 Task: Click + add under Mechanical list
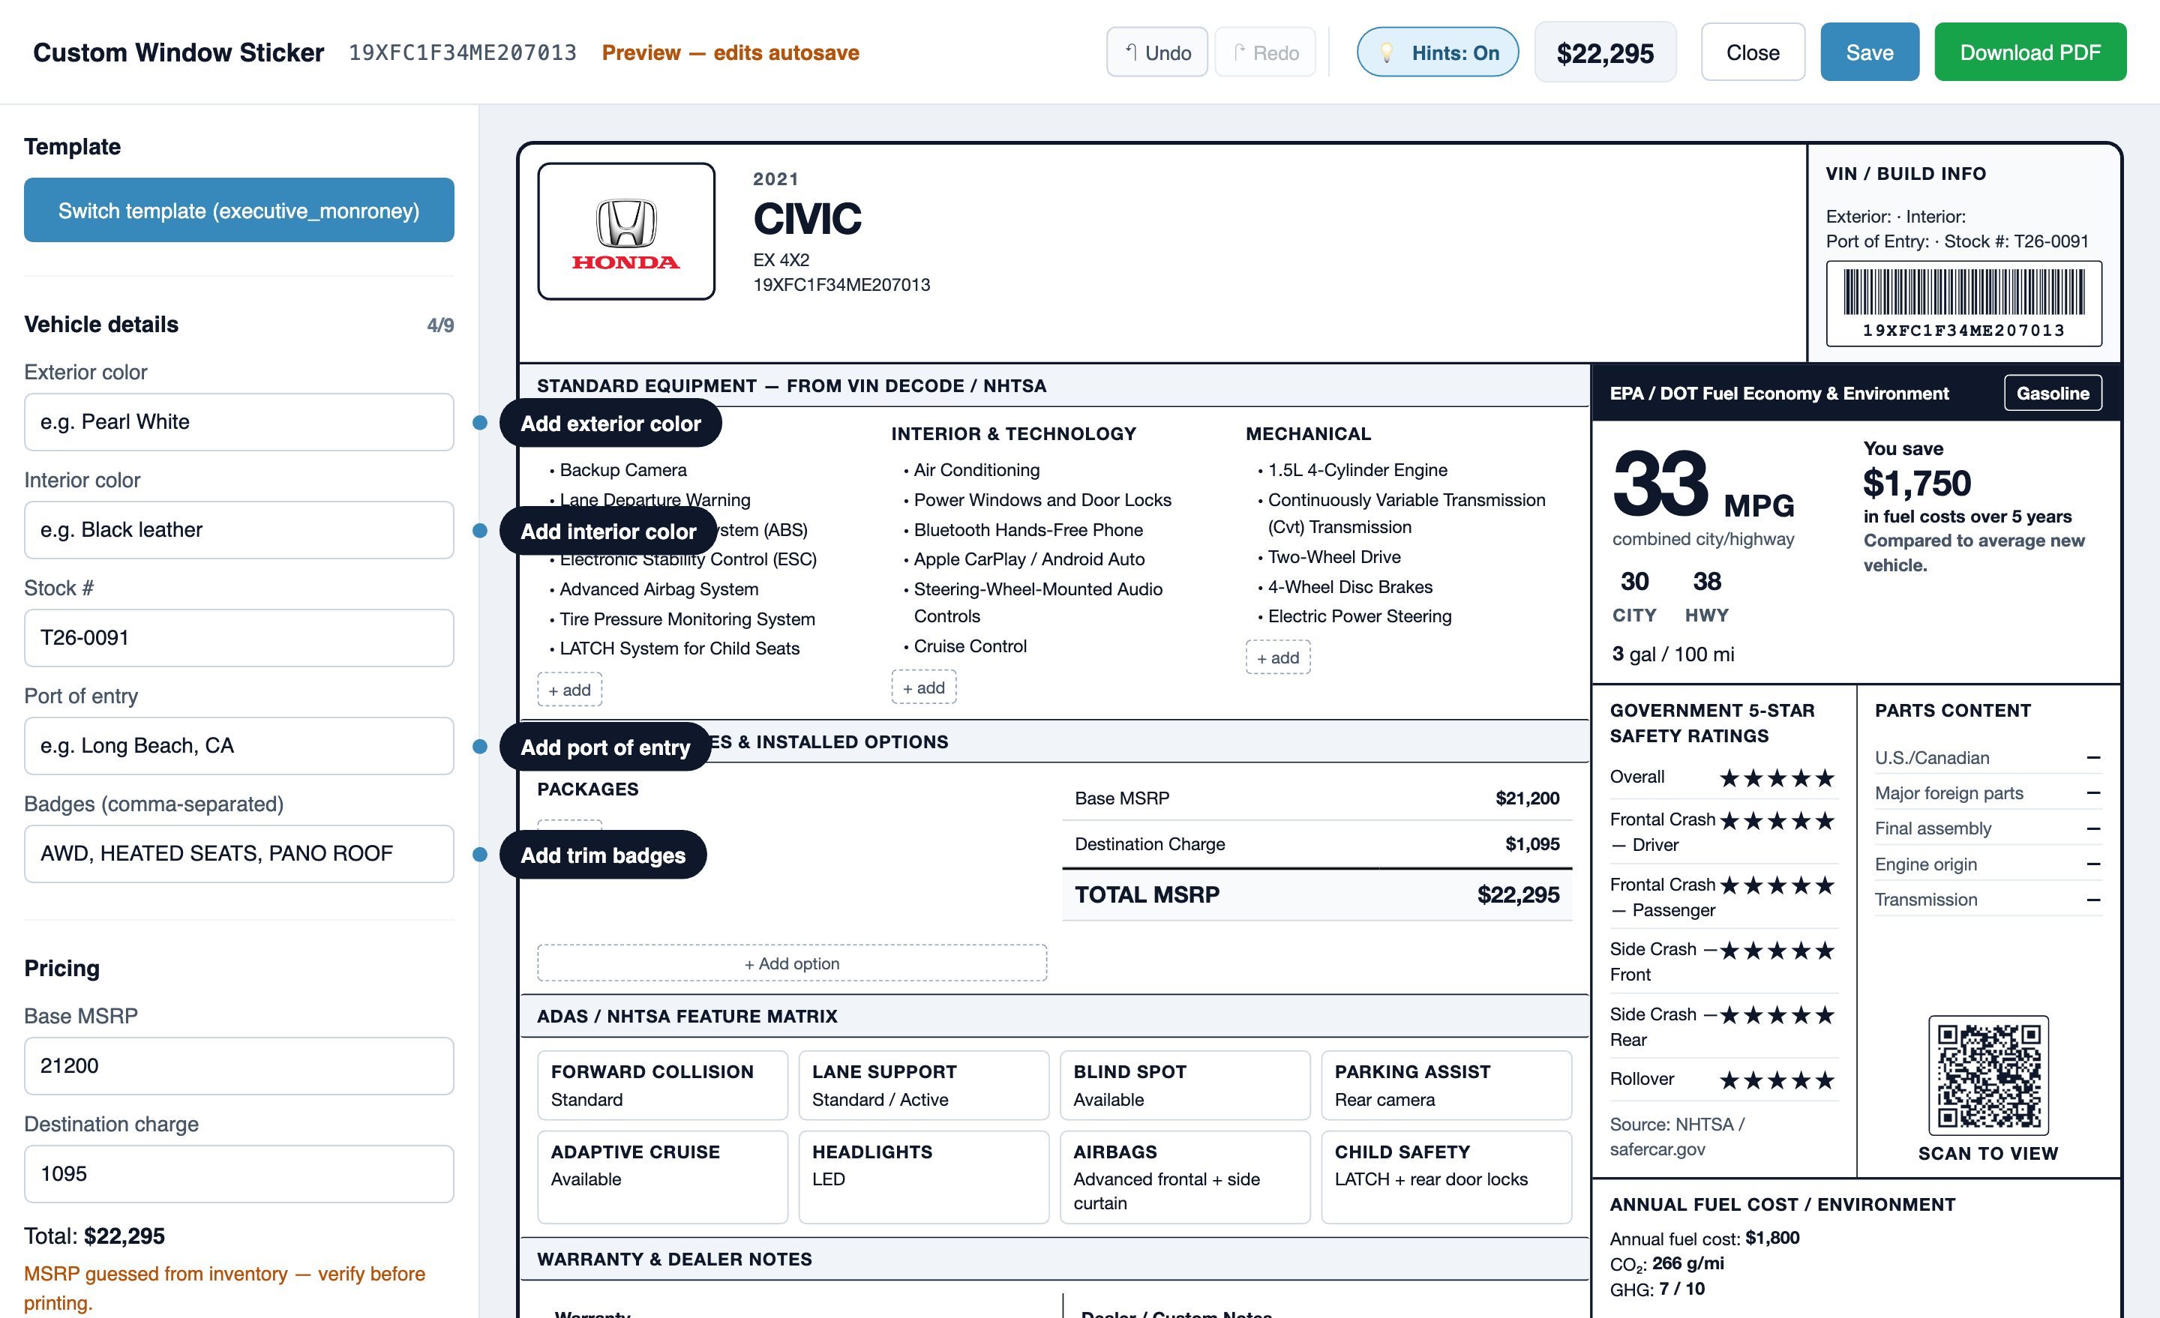pyautogui.click(x=1278, y=658)
